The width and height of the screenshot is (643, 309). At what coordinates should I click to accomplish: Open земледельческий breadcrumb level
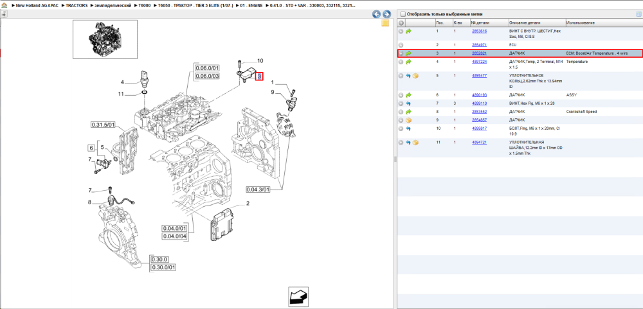point(114,6)
